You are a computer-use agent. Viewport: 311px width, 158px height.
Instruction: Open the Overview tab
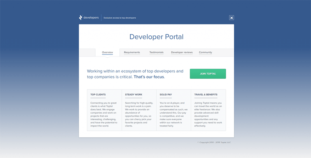click(108, 53)
